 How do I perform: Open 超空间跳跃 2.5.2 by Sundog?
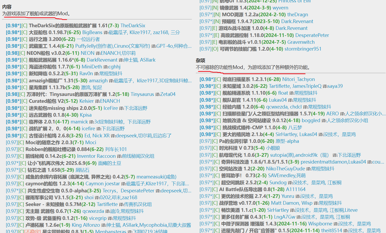pyautogui.click(x=243, y=183)
